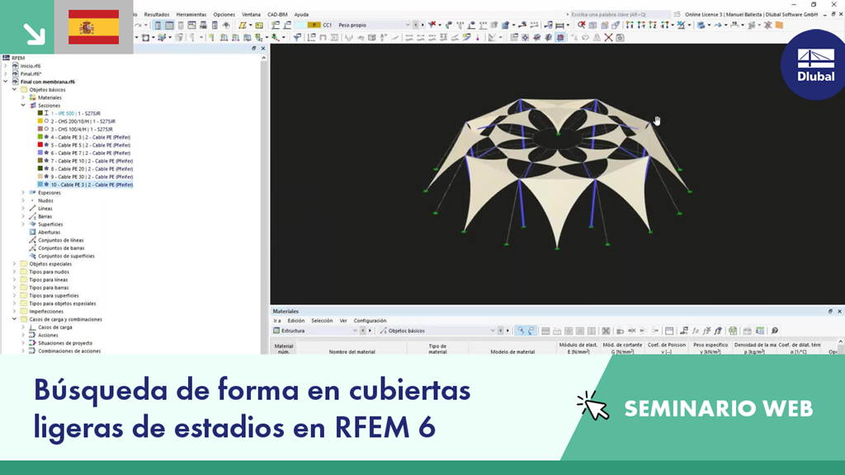Click the Y-axis view icon
845x475 pixels.
(641, 25)
